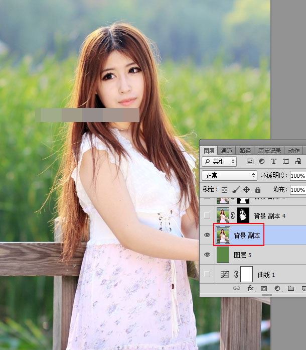This screenshot has height=350, width=306.
Task: Switch to the 通道 tab
Action: pos(227,151)
